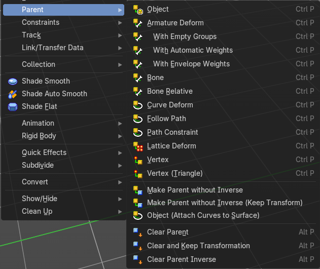
Task: Choose Follow Path parenting
Action: [x=223, y=119]
